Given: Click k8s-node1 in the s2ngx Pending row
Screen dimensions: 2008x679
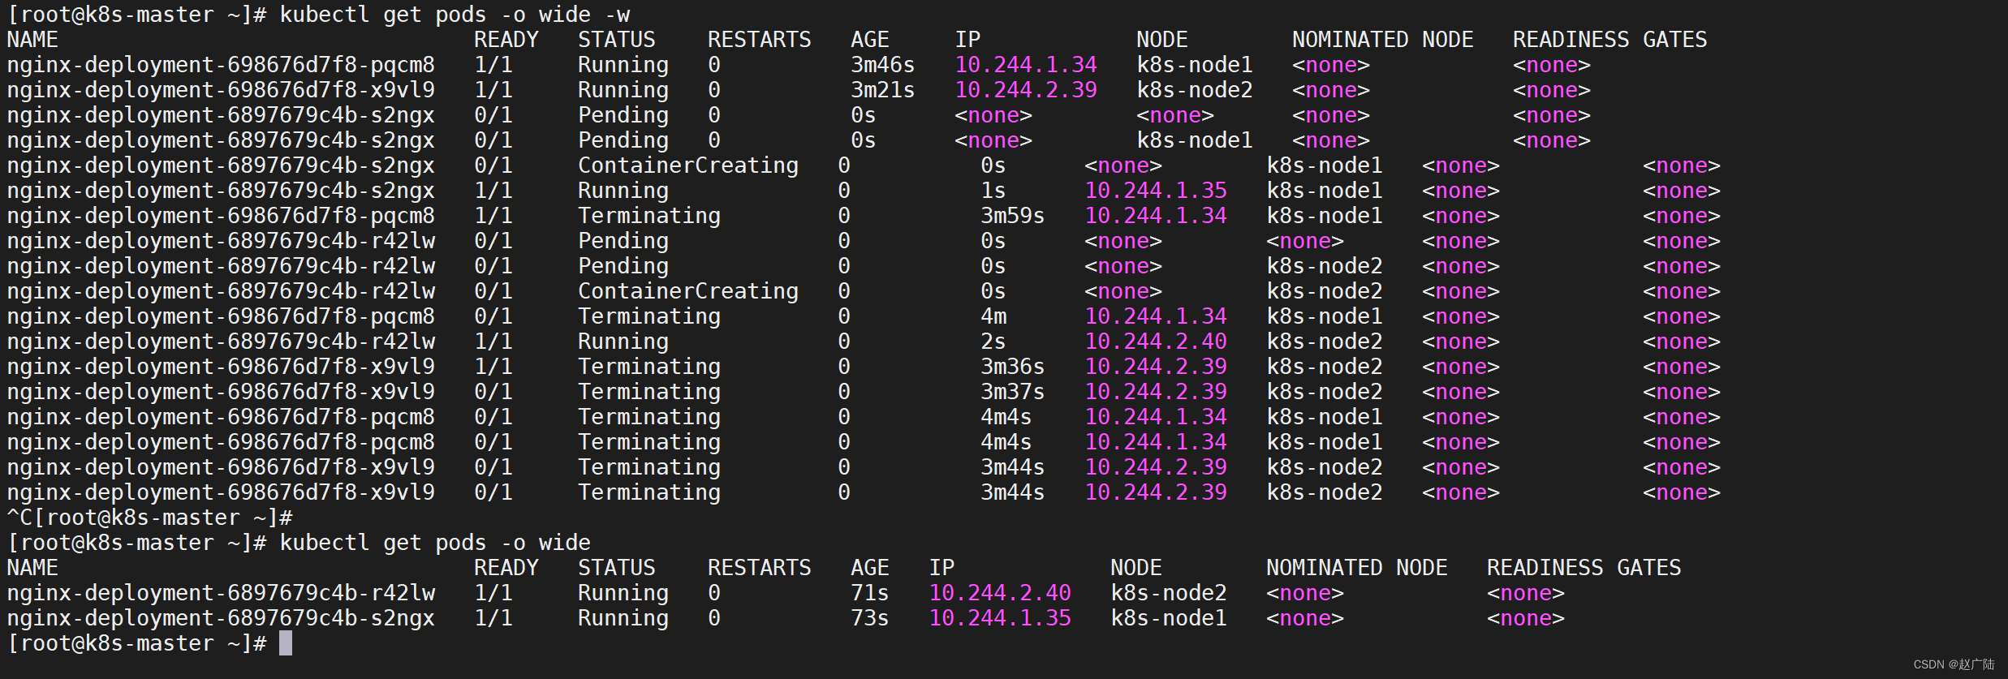Looking at the screenshot, I should click(1195, 140).
